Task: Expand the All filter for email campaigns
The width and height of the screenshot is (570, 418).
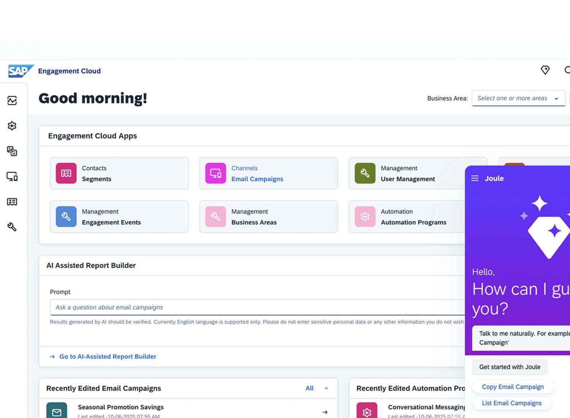Action: 317,388
